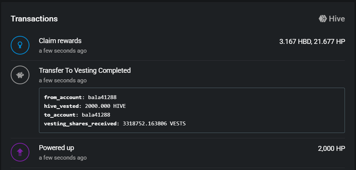Click the piggy bank vesting icon
The height and width of the screenshot is (170, 356).
tap(20, 75)
